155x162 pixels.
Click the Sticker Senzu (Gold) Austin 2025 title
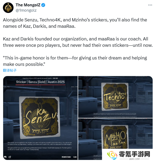click(x=41, y=82)
